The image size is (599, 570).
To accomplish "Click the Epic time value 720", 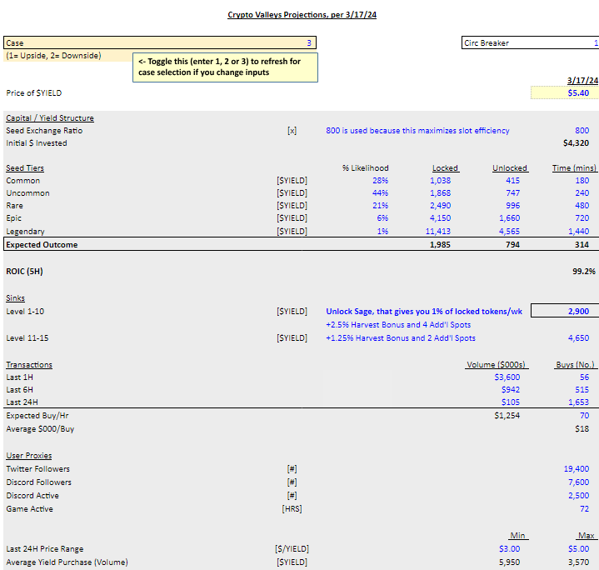I will point(582,218).
